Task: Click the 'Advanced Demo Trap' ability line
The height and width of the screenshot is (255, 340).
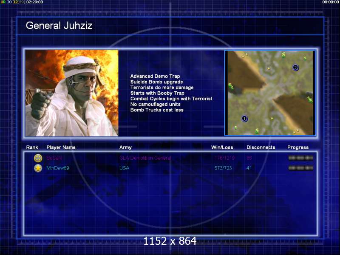Action: [x=155, y=76]
